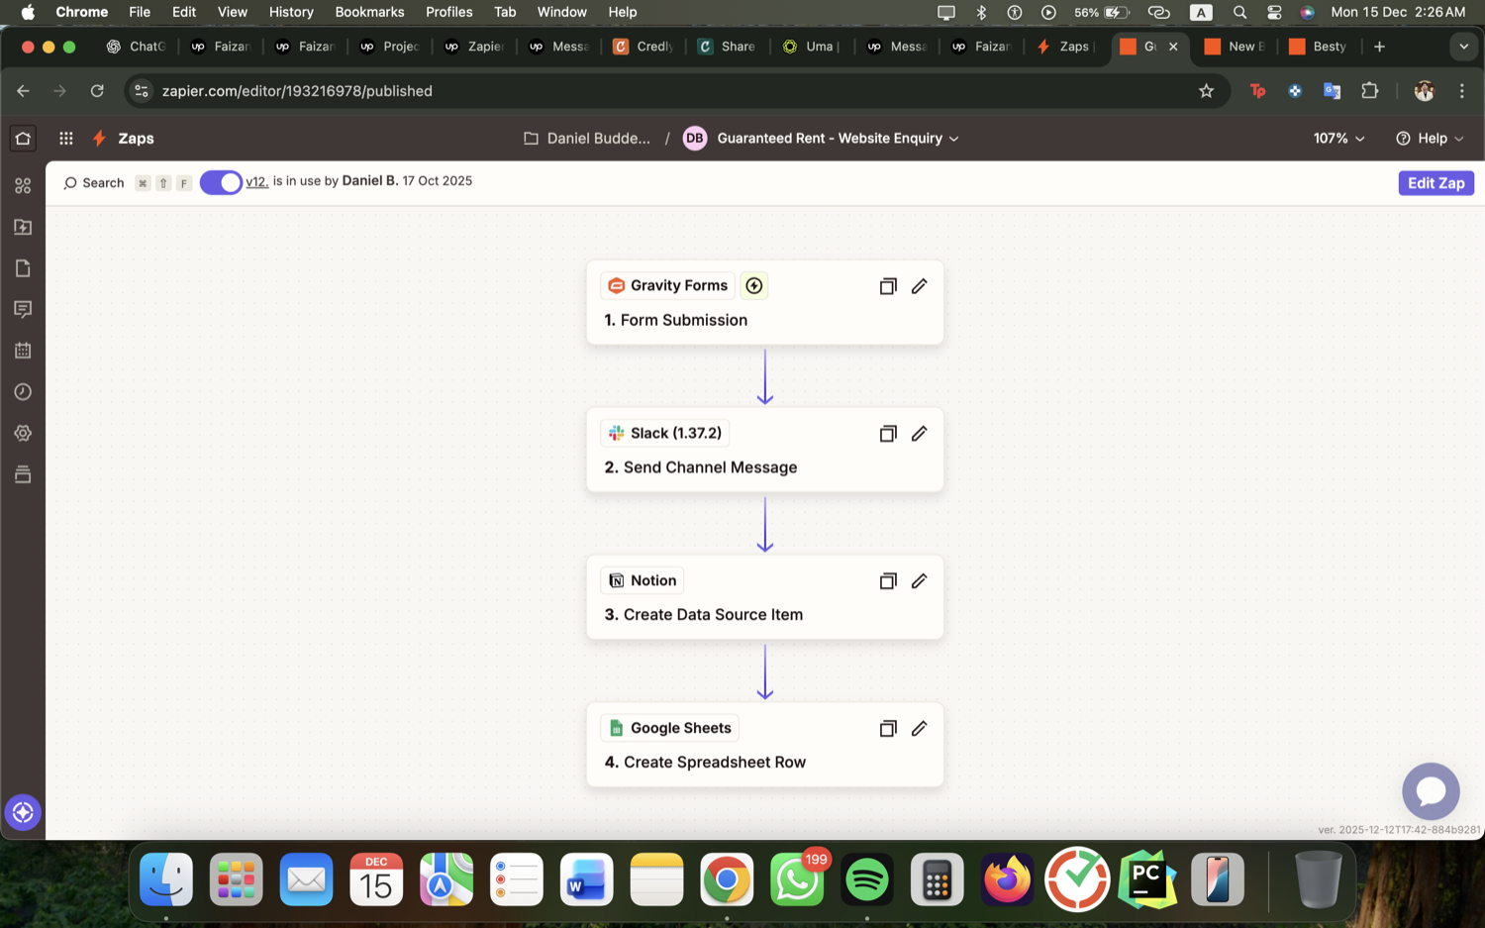
Task: Open Spotify from the Dock
Action: pos(866,879)
